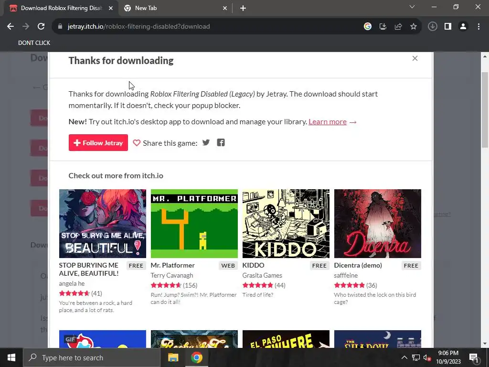Switch to Download Roblox Filtering tab
This screenshot has width=489, height=367.
(x=61, y=8)
